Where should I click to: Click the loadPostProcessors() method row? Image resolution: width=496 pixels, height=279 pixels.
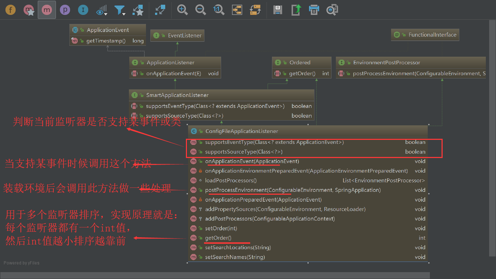(x=308, y=180)
